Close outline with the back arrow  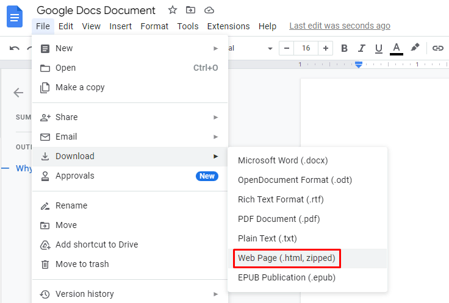click(19, 93)
